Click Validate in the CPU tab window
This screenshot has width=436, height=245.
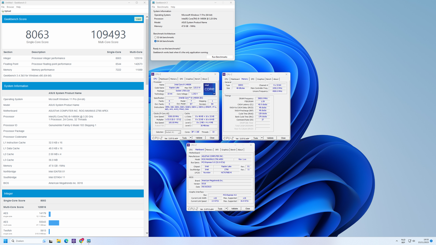point(199,138)
